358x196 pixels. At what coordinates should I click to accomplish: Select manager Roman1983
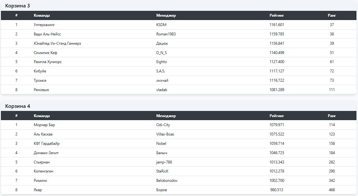coord(166,34)
